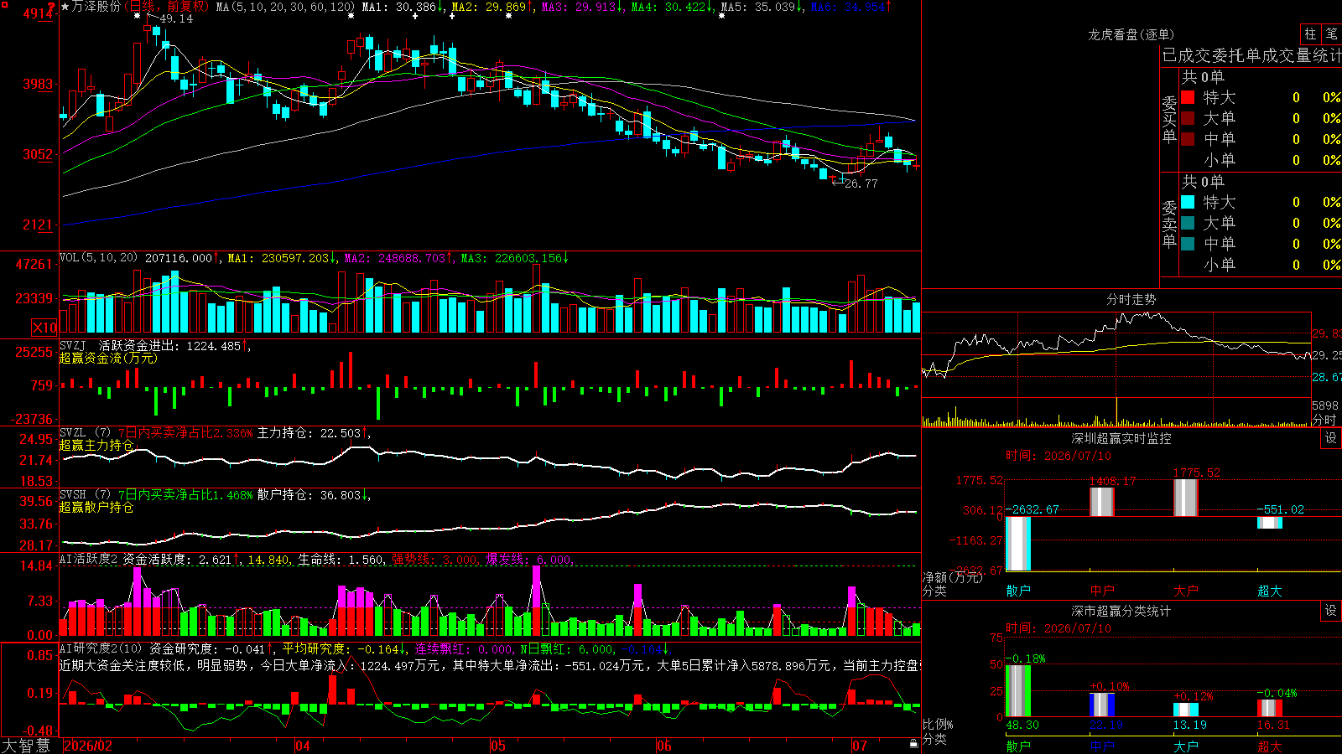This screenshot has height=754, width=1342.
Task: Click the 超大 bar showing -551.02
Action: (1270, 523)
